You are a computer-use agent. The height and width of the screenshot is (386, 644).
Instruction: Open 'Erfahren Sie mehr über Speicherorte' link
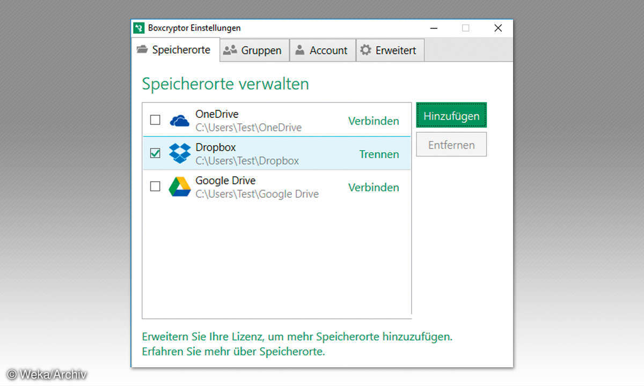[x=233, y=352]
